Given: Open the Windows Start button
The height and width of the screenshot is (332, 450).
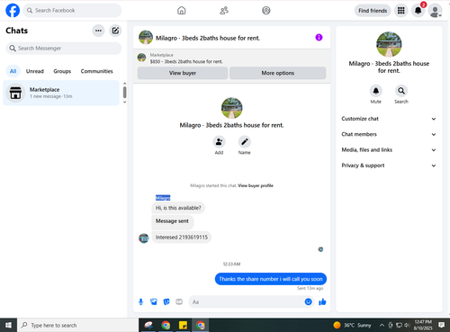Looking at the screenshot, I should point(8,325).
